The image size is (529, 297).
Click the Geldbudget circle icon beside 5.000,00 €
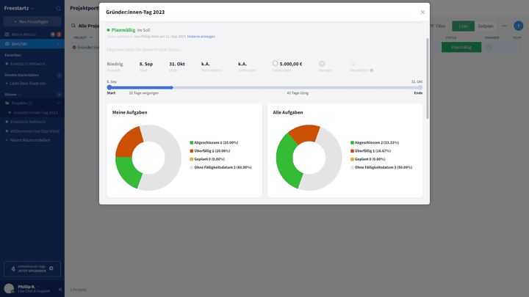tap(276, 64)
